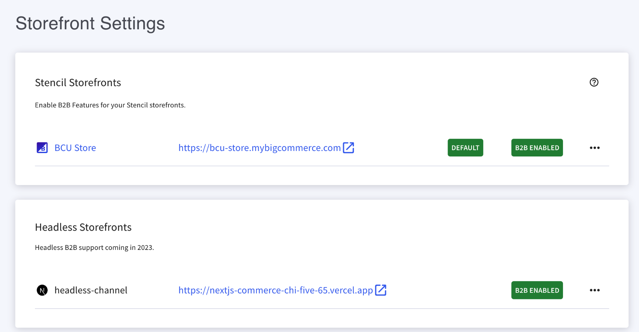
Task: Click 'Headless B2B support coming in 2023' text
Action: [94, 248]
